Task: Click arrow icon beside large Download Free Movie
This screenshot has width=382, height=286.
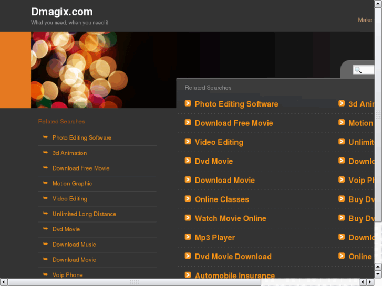Action: tap(188, 122)
